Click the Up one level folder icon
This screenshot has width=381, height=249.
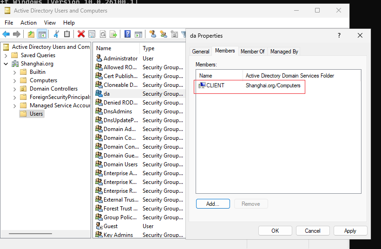click(31, 34)
